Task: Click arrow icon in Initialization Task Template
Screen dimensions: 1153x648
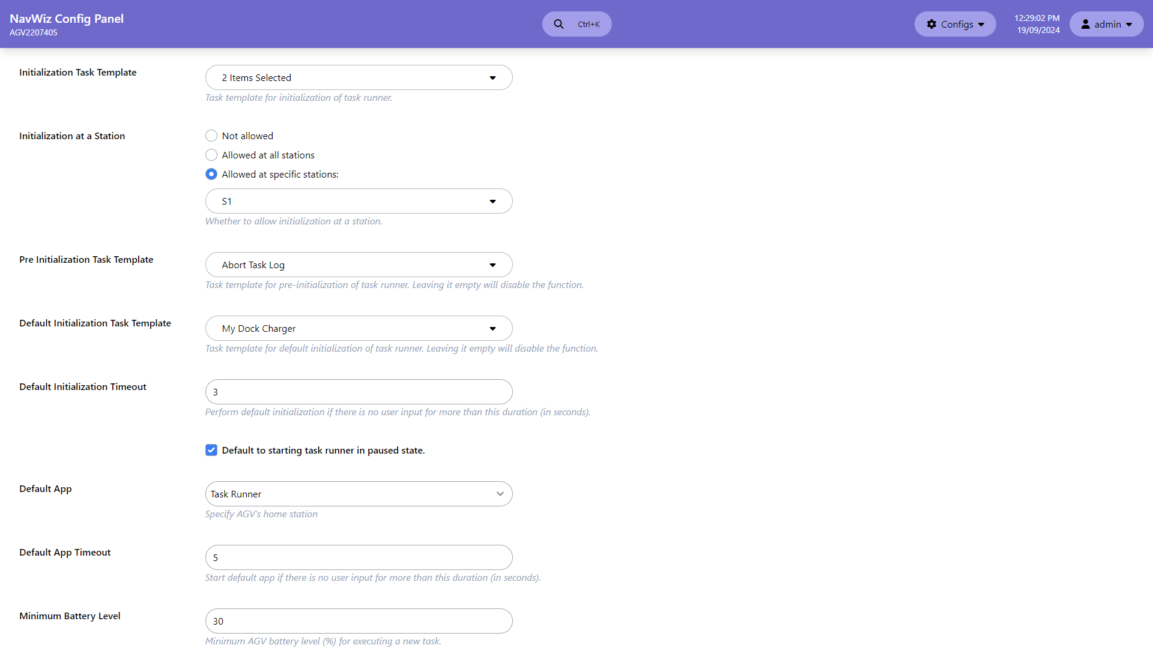Action: (x=492, y=78)
